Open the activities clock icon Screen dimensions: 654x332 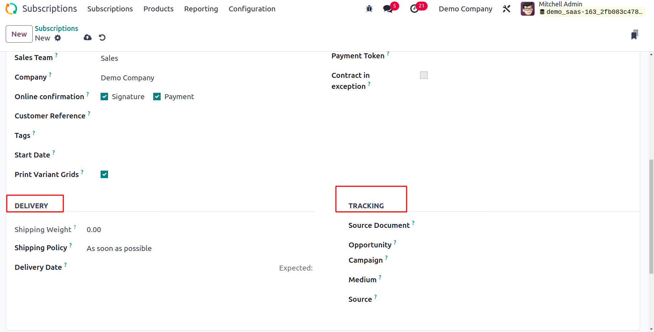point(414,9)
